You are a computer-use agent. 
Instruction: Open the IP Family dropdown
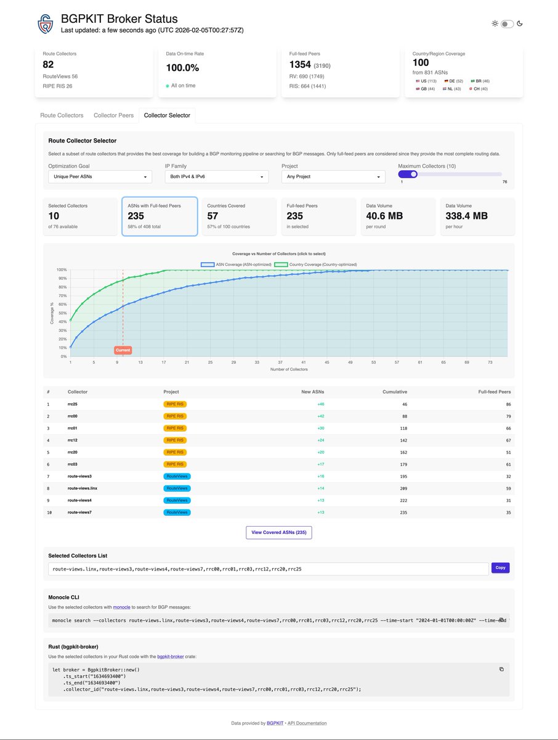pos(217,177)
